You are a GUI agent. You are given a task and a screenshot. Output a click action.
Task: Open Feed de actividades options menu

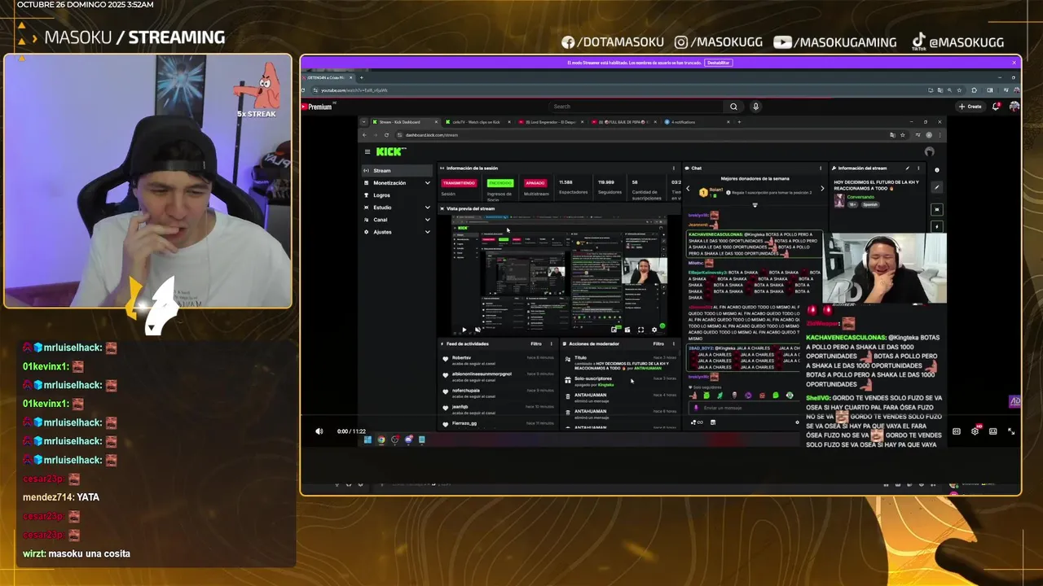(x=551, y=343)
